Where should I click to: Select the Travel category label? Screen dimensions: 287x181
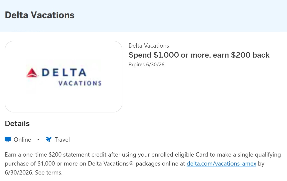(62, 140)
